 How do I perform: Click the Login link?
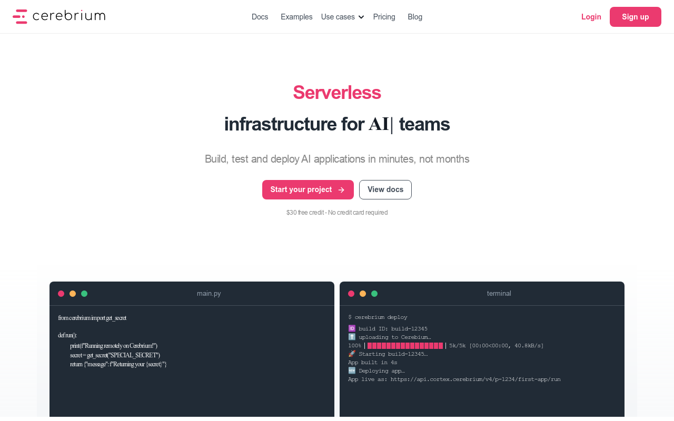(591, 17)
